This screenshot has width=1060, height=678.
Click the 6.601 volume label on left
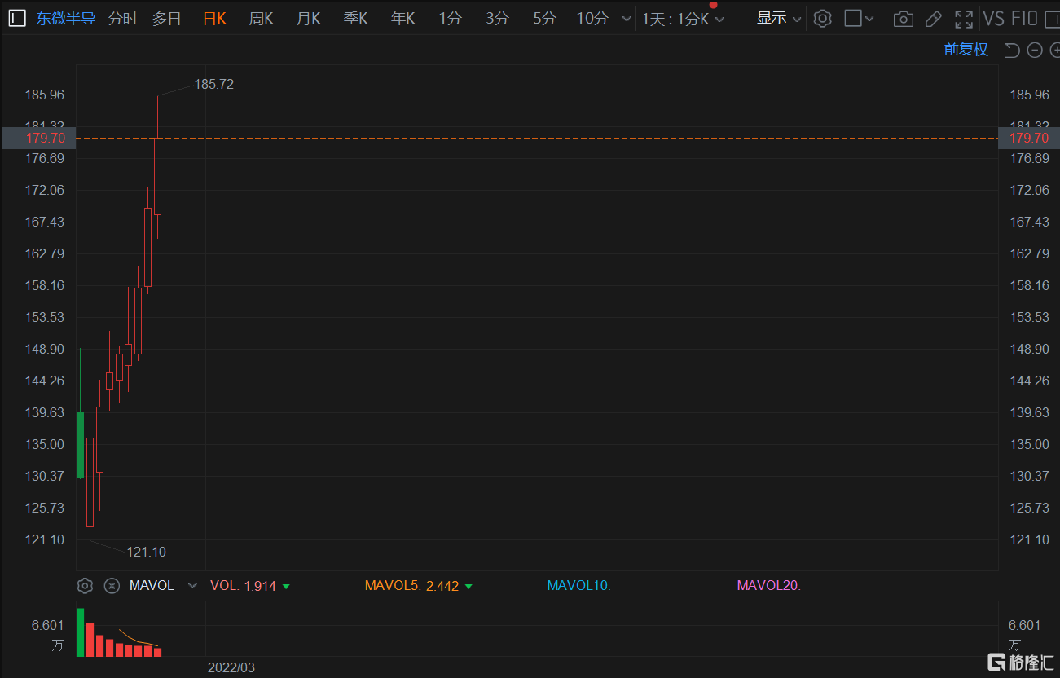click(x=47, y=625)
